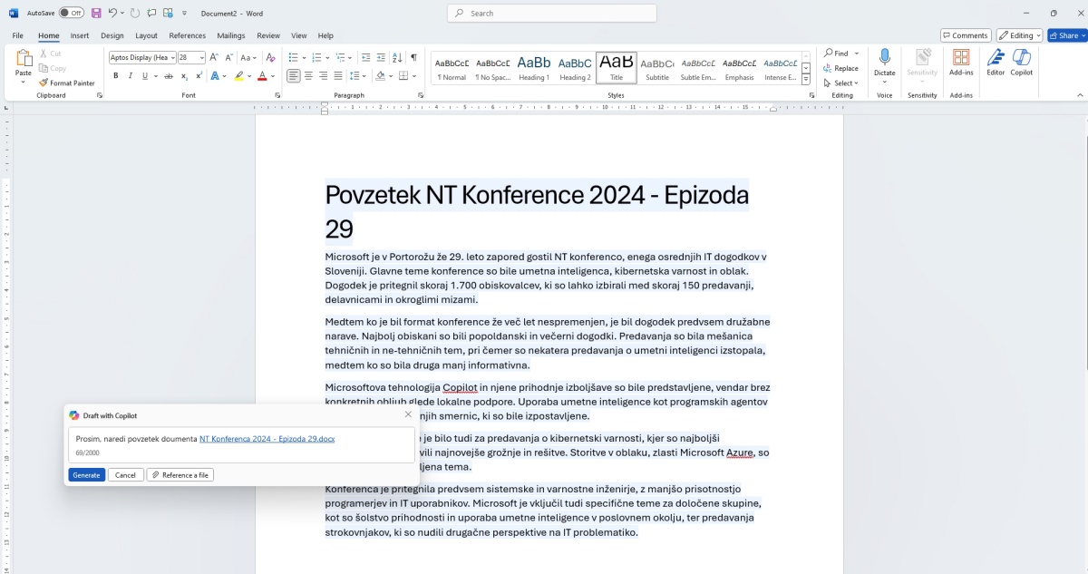Switch to the Insert tab
The width and height of the screenshot is (1088, 574).
(80, 35)
